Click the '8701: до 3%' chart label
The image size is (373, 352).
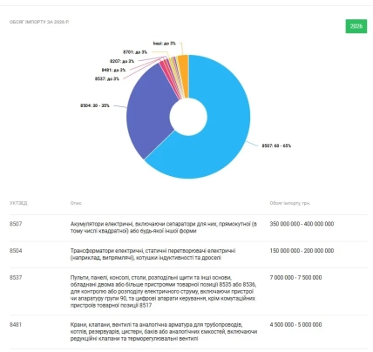coord(135,52)
